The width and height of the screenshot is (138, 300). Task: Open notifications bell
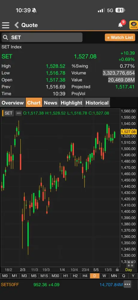pyautogui.click(x=120, y=25)
